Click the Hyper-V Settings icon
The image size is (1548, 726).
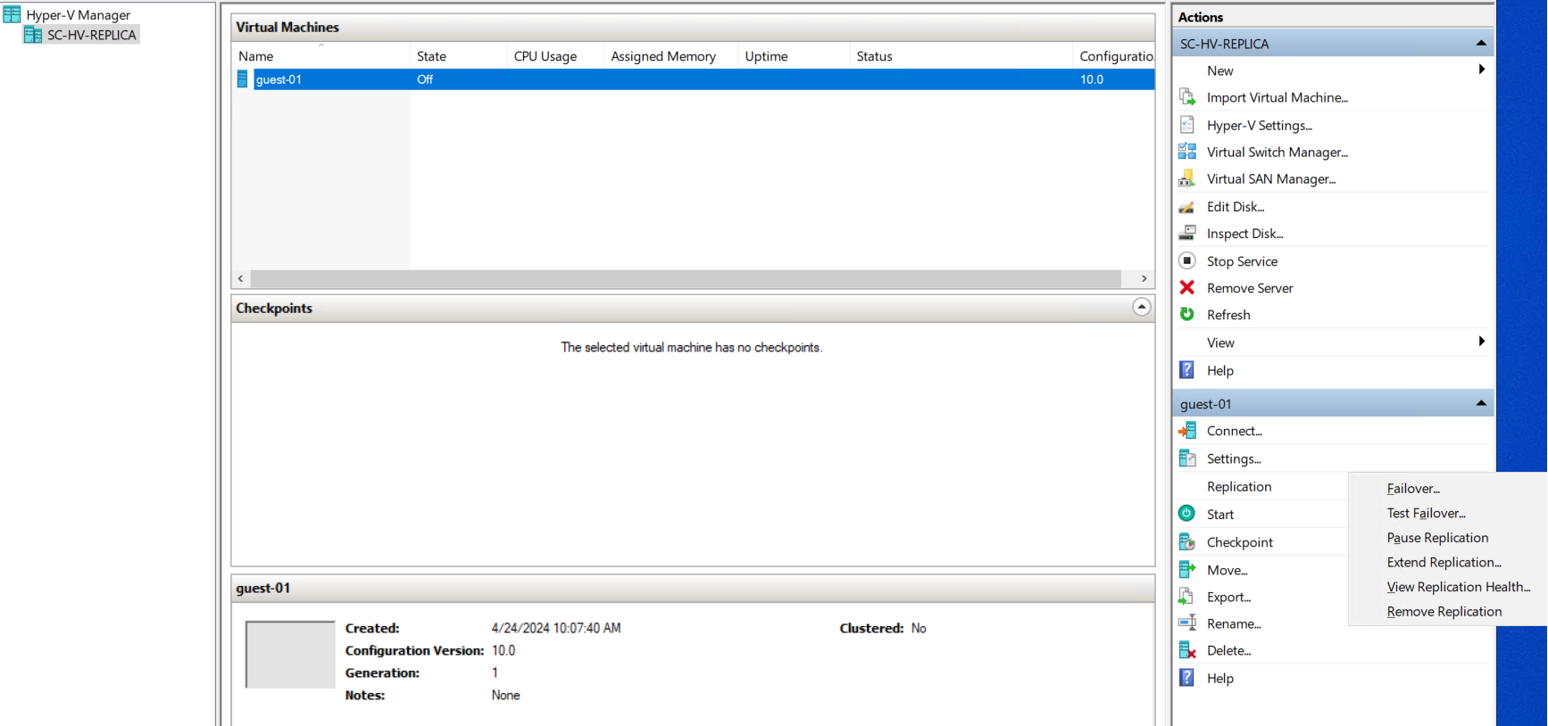tap(1187, 124)
